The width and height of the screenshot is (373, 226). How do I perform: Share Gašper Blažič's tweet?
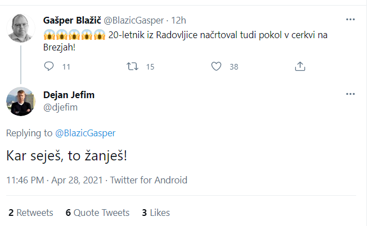click(300, 66)
